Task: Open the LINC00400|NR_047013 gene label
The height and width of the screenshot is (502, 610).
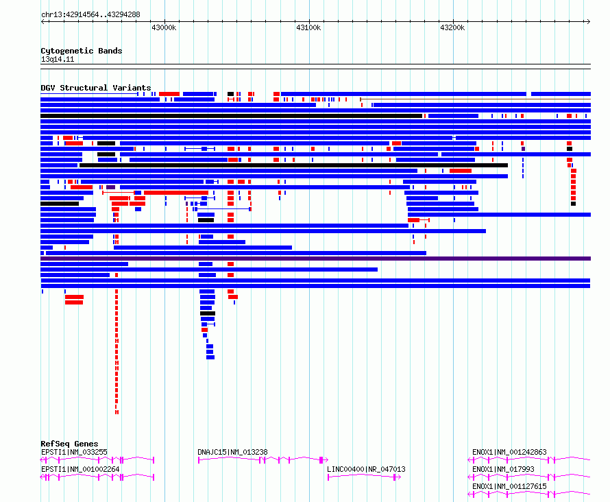Action: 366,469
